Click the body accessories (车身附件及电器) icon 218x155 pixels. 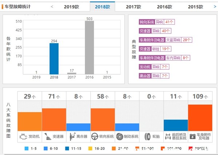pos(193,137)
